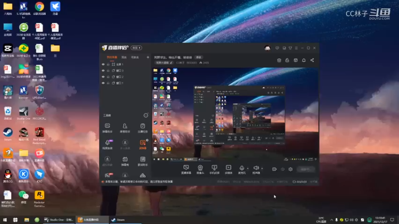The image size is (399, 224).
Task: Toggle visibility of 全屏 1 source
Action: (103, 64)
